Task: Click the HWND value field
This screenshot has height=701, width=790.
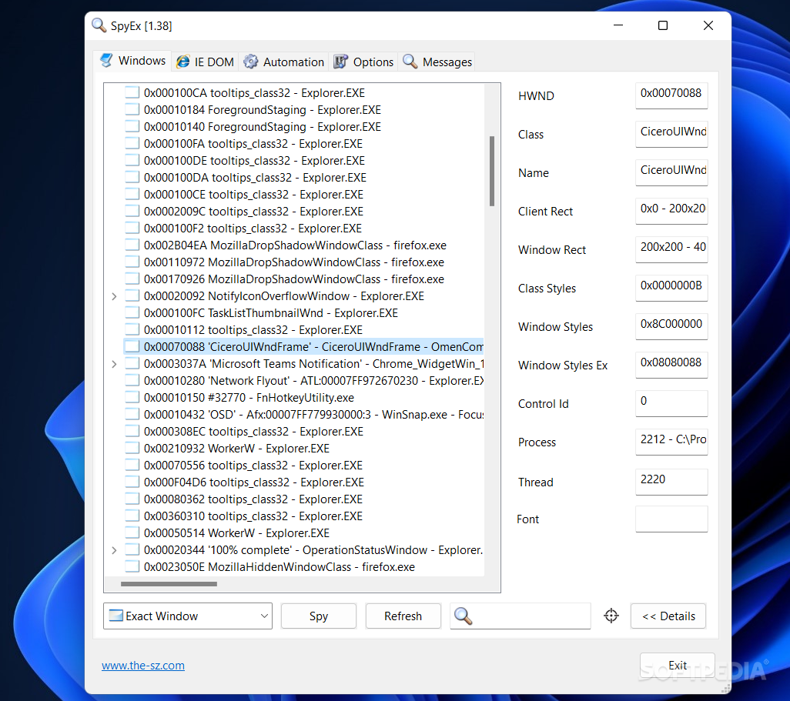Action: click(671, 95)
